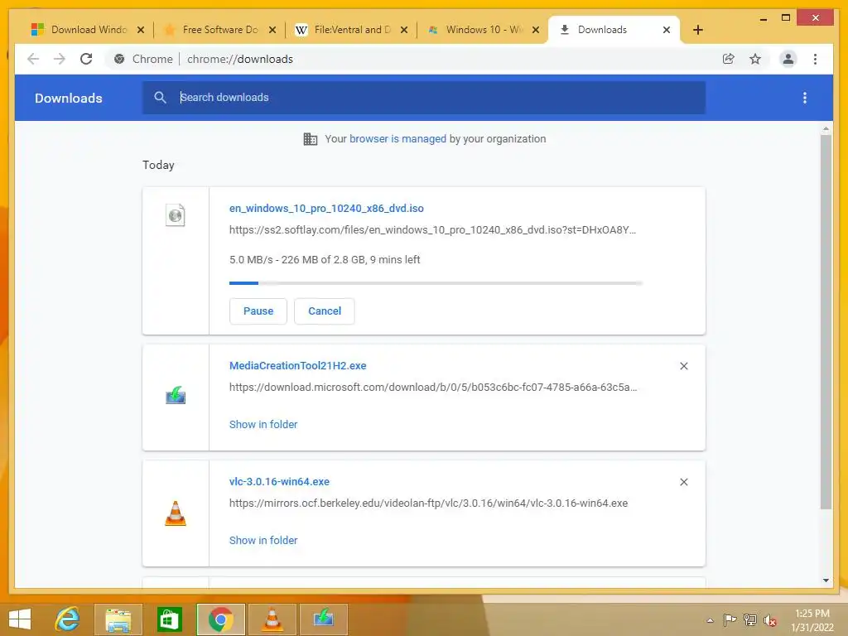848x636 pixels.
Task: Open Media Creation Tool taskbar icon
Action: pos(324,619)
